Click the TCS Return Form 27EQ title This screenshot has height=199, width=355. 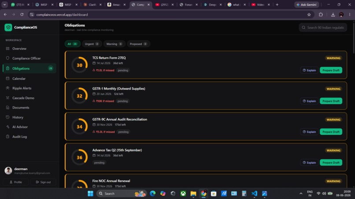click(109, 58)
